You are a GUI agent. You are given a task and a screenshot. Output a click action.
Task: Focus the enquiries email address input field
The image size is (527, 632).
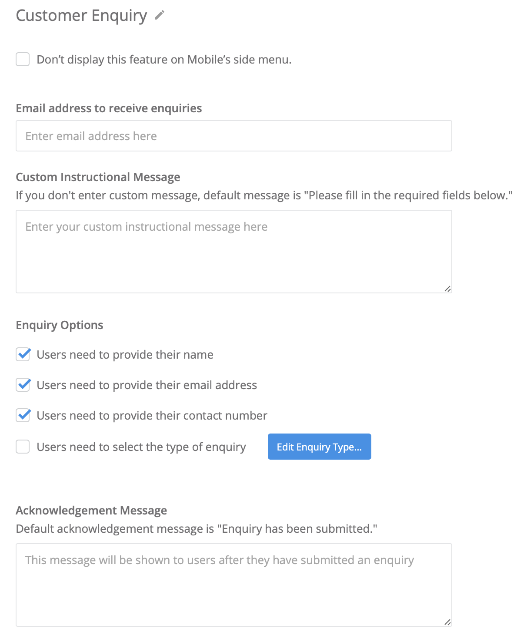tap(233, 136)
